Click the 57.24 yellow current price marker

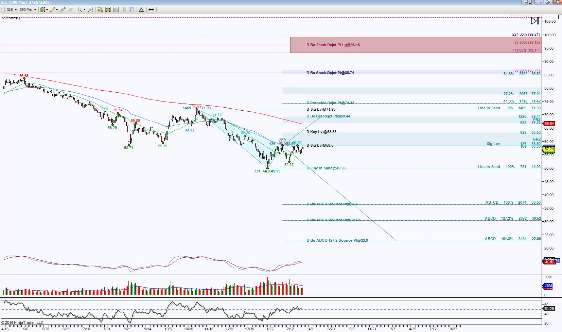(549, 149)
